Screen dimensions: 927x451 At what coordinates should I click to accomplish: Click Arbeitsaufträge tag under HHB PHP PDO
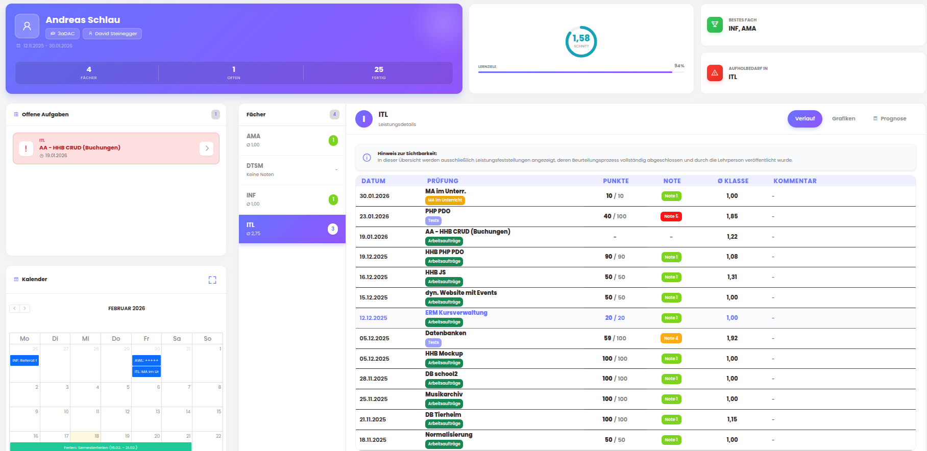click(444, 262)
